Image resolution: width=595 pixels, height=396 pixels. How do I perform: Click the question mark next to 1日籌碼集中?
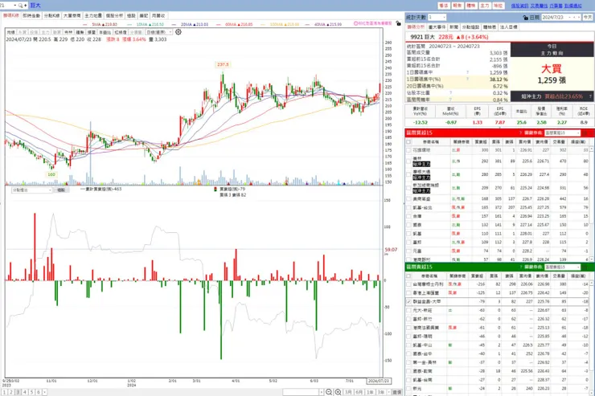pyautogui.click(x=467, y=72)
